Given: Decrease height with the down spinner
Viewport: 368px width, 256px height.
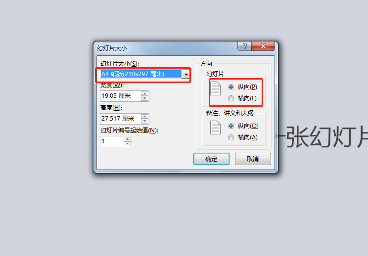Looking at the screenshot, I should click(145, 121).
